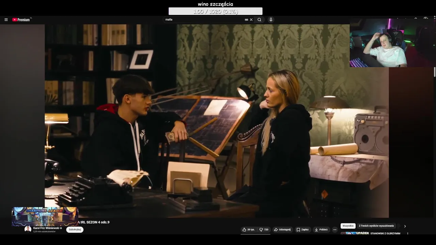Open the 'STANOWSKI Z OLBRZYMIM' video title
This screenshot has height=245, width=436.
tap(385, 233)
